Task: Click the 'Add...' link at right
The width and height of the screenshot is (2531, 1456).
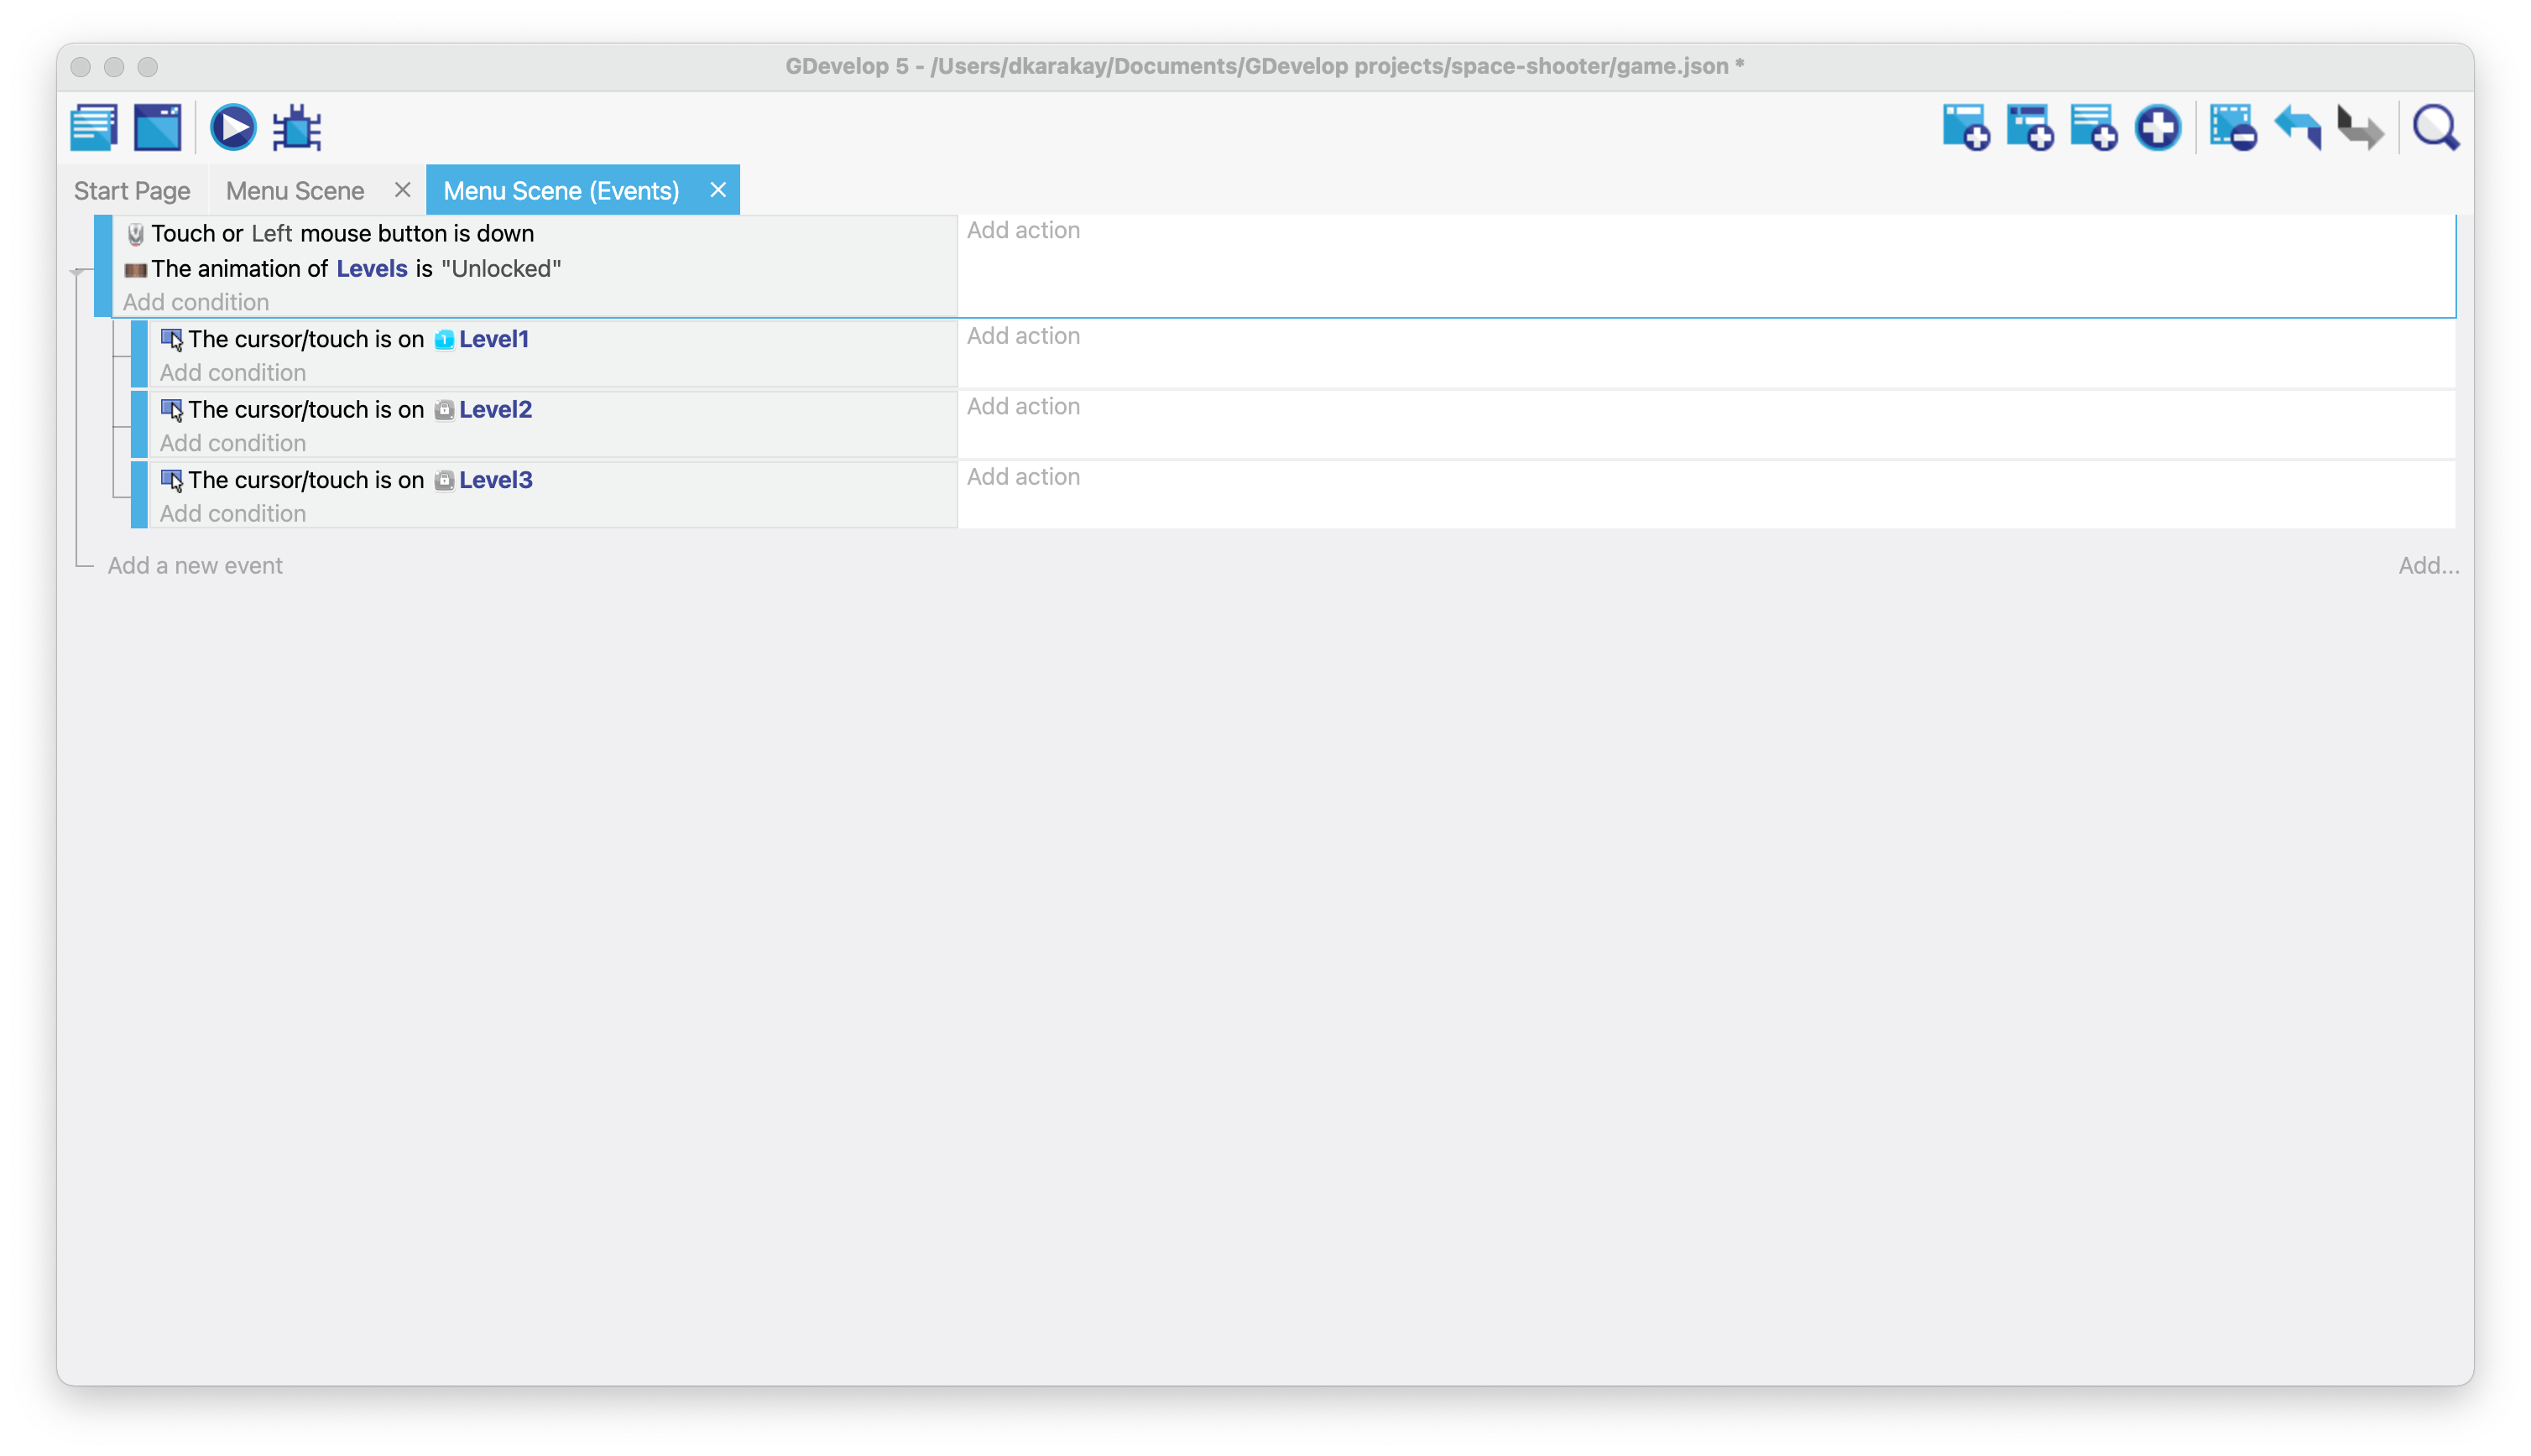Action: [x=2428, y=566]
